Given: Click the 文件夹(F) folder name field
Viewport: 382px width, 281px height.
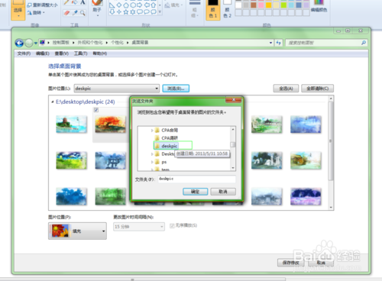Looking at the screenshot, I should point(196,179).
